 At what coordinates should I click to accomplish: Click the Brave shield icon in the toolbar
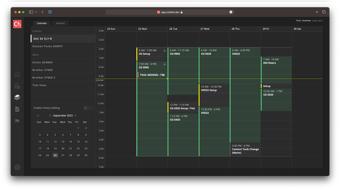(x=50, y=12)
